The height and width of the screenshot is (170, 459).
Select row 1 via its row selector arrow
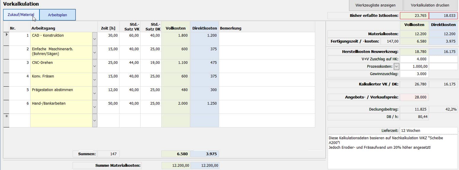[6, 35]
